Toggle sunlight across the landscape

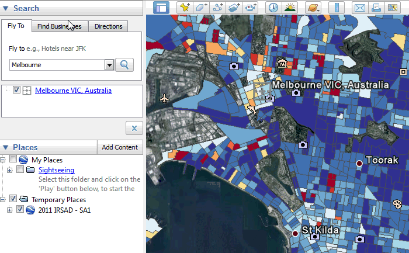[x=289, y=8]
